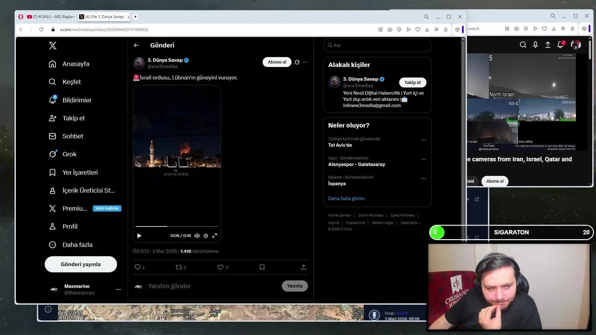This screenshot has height=335, width=596.
Task: Click the x.com address bar URL
Action: coord(104,29)
